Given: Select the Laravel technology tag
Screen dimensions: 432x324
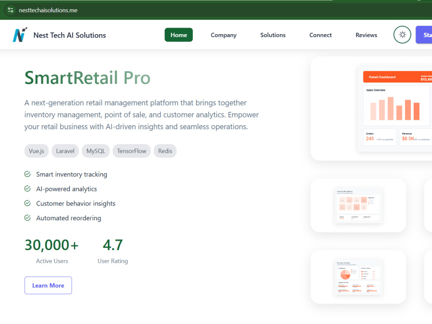Looking at the screenshot, I should tap(65, 151).
